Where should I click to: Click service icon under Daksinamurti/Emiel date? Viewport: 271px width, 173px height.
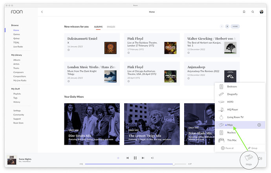pos(69,50)
